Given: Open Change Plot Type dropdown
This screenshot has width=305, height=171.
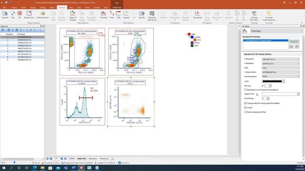Looking at the screenshot, I should pyautogui.click(x=254, y=16).
